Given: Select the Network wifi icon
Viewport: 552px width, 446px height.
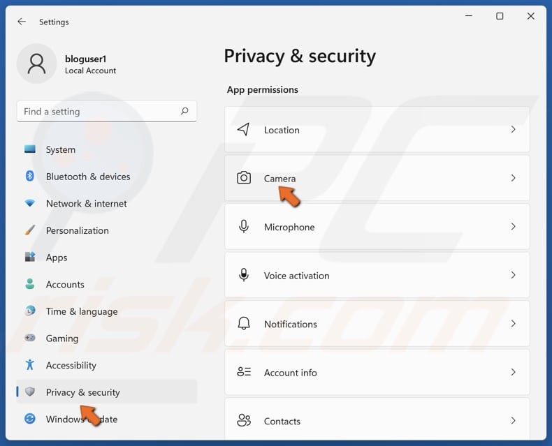Looking at the screenshot, I should [30, 203].
